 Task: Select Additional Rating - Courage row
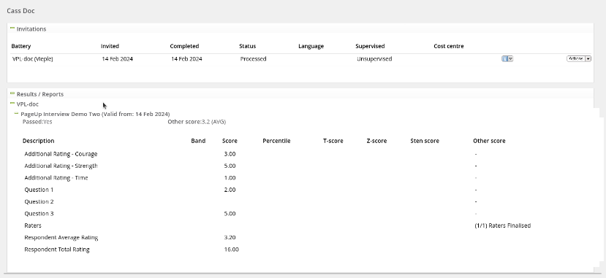pos(61,154)
